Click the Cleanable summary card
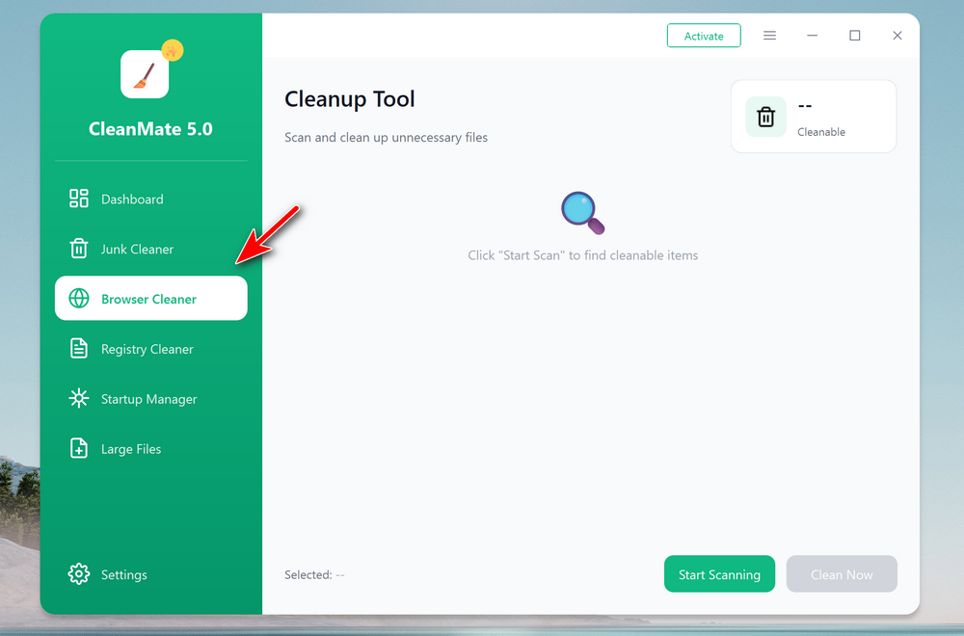The height and width of the screenshot is (636, 964). [814, 116]
